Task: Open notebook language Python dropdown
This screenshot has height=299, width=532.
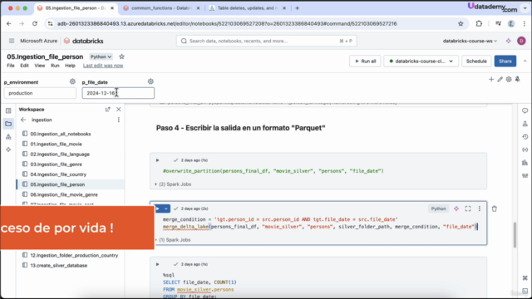Action: (101, 56)
